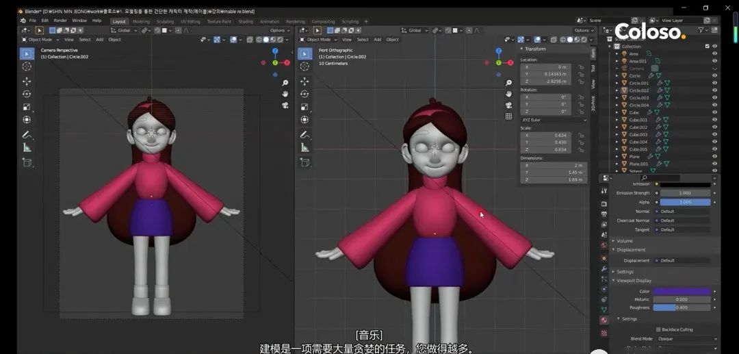
Task: Add new workspace with plus button
Action: click(x=366, y=22)
